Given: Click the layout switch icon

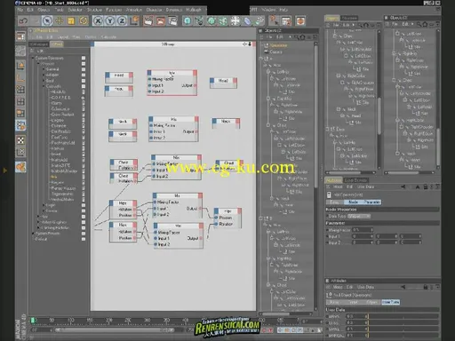Looking at the screenshot, I should click(x=286, y=20).
